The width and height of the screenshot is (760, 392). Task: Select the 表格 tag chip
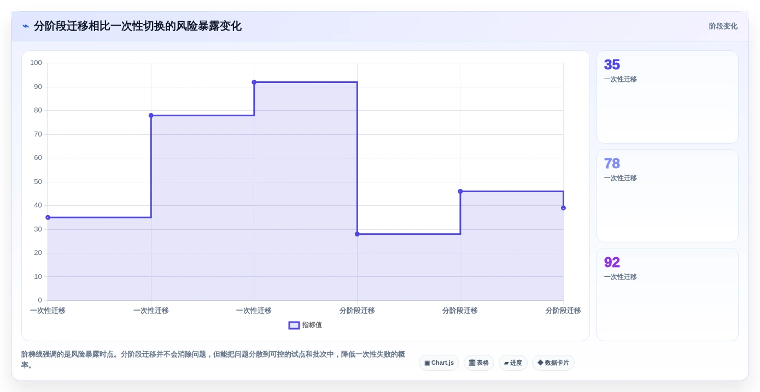[x=478, y=363]
